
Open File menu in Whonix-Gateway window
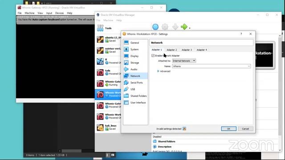(20, 13)
